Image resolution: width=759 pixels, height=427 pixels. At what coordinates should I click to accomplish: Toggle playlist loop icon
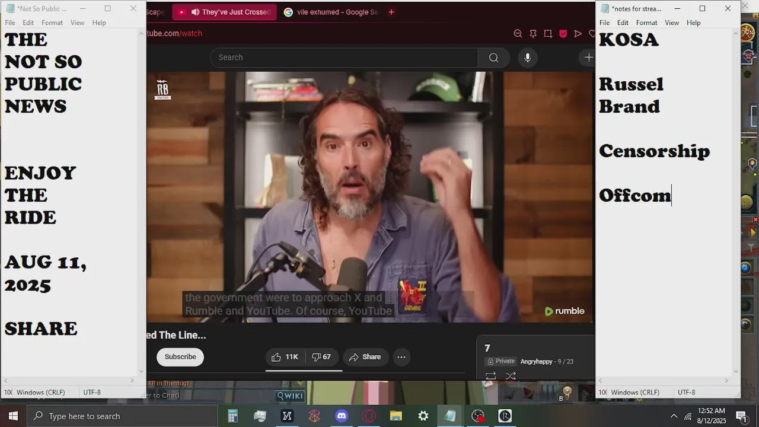(x=490, y=376)
